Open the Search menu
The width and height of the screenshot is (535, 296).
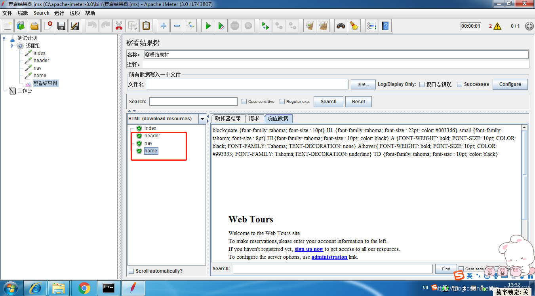42,13
